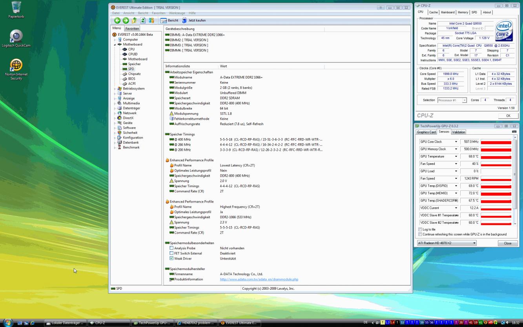Open the Werkzeuge menu
Screen dimensions: 523x327
177,13
